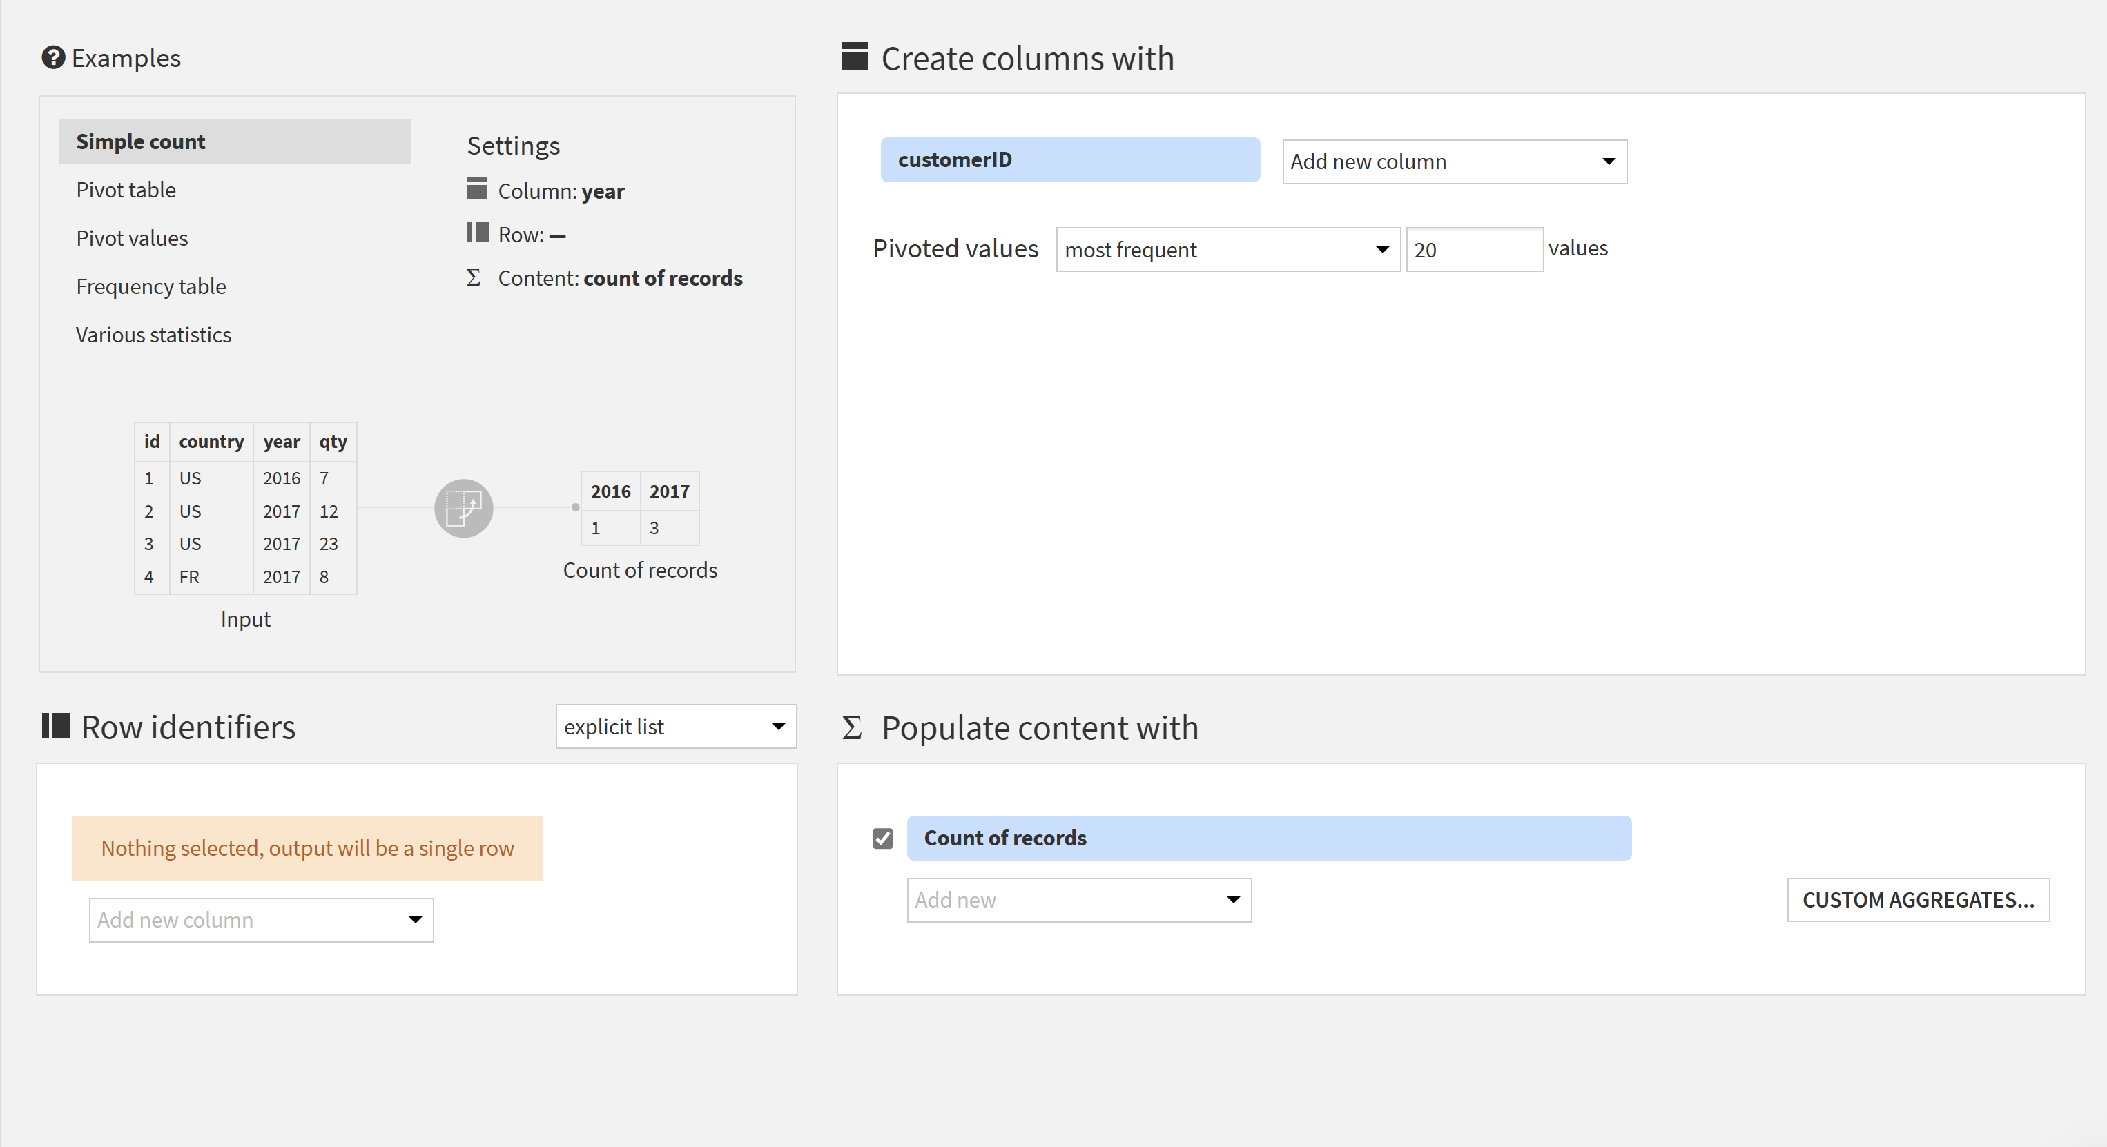Open the "most frequent" pivoted values dropdown
Screen dimensions: 2107x1147
click(1226, 249)
